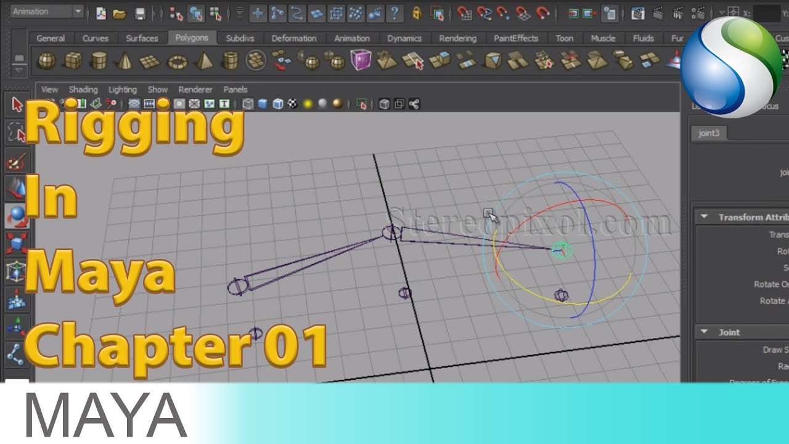Activate the Rotate tool sphere icon
Viewport: 789px width, 444px height.
pyautogui.click(x=17, y=216)
